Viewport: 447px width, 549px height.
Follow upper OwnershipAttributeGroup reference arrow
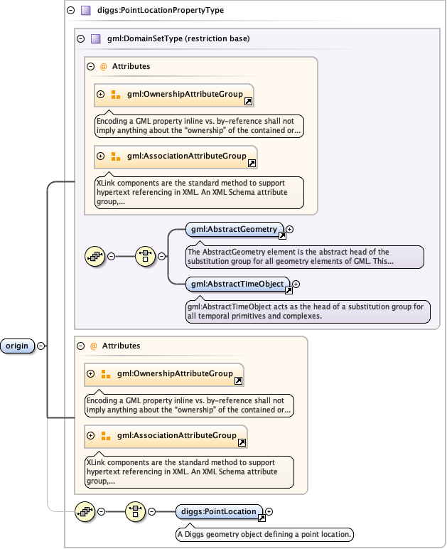click(x=247, y=102)
